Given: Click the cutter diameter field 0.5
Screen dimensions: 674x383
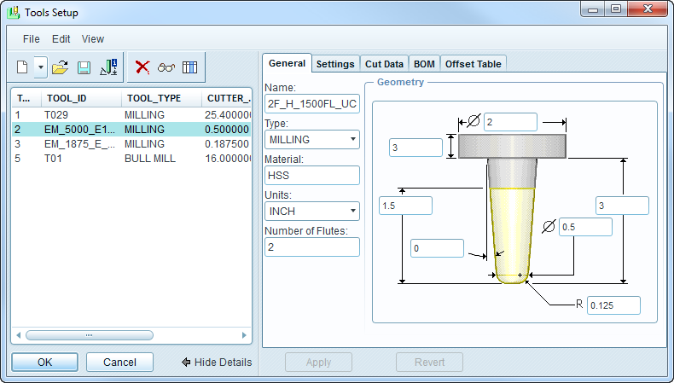Looking at the screenshot, I should [585, 227].
